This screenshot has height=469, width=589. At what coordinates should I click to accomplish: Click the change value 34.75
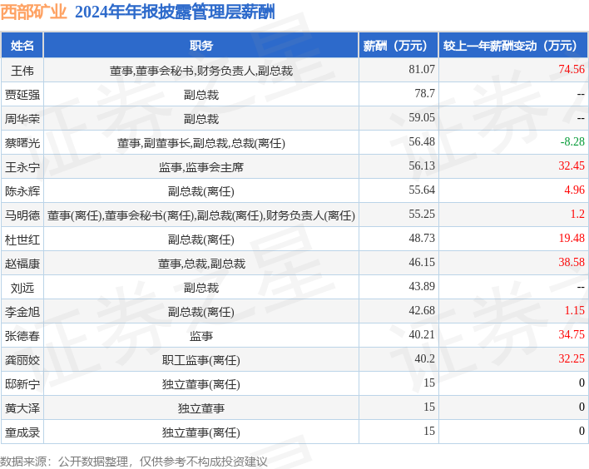click(572, 334)
